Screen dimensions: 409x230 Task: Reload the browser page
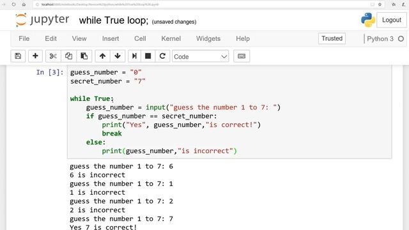[x=13, y=4]
